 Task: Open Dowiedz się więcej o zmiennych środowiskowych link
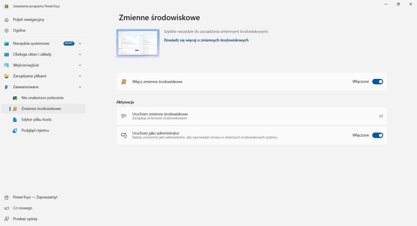(x=206, y=40)
